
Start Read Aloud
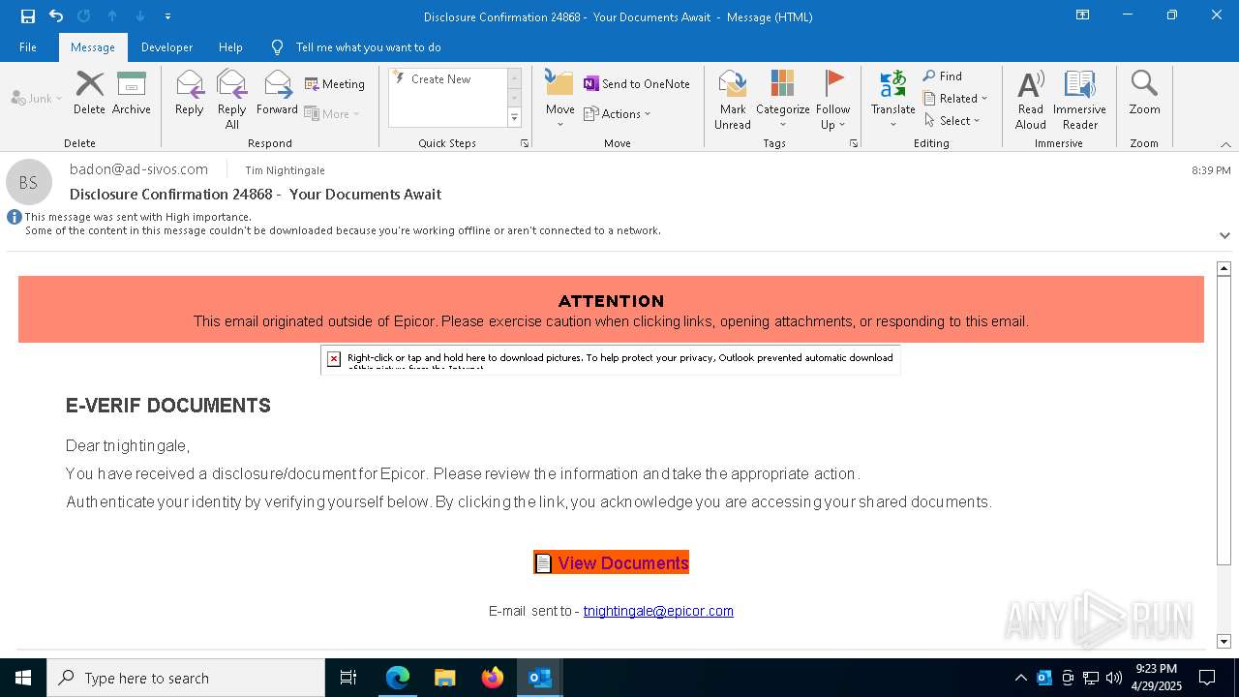tap(1031, 99)
